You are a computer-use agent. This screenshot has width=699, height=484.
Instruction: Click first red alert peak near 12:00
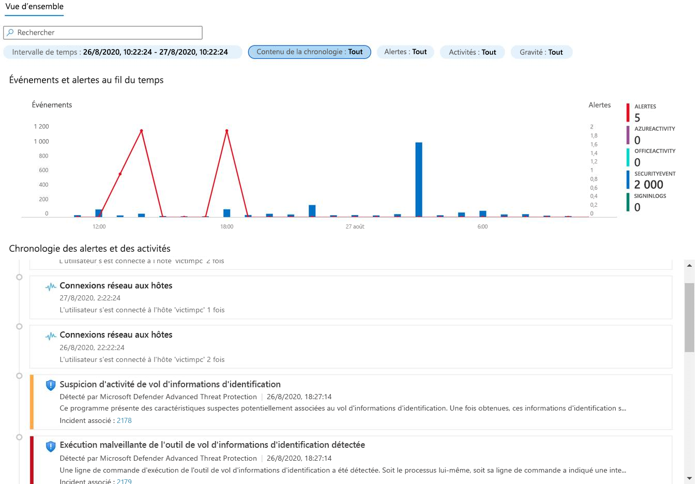tap(141, 131)
